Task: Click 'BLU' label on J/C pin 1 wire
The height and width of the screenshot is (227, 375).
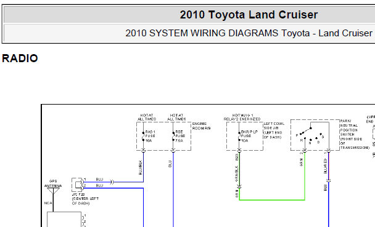Action: [x=99, y=179]
